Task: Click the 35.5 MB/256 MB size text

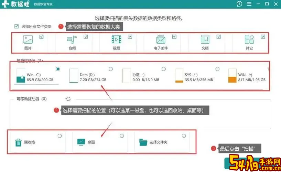Action: point(199,80)
